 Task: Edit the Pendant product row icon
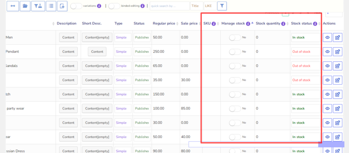pos(337,52)
